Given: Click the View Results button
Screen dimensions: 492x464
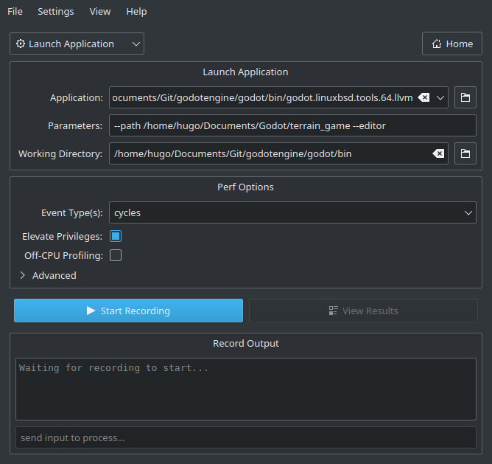Looking at the screenshot, I should pyautogui.click(x=363, y=311).
